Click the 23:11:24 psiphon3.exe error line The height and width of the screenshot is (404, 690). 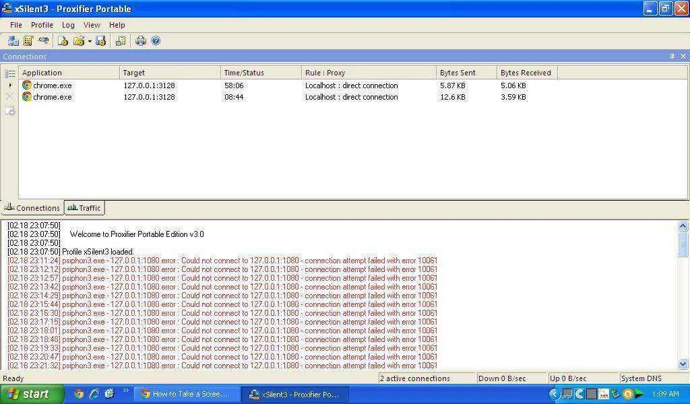(x=222, y=261)
